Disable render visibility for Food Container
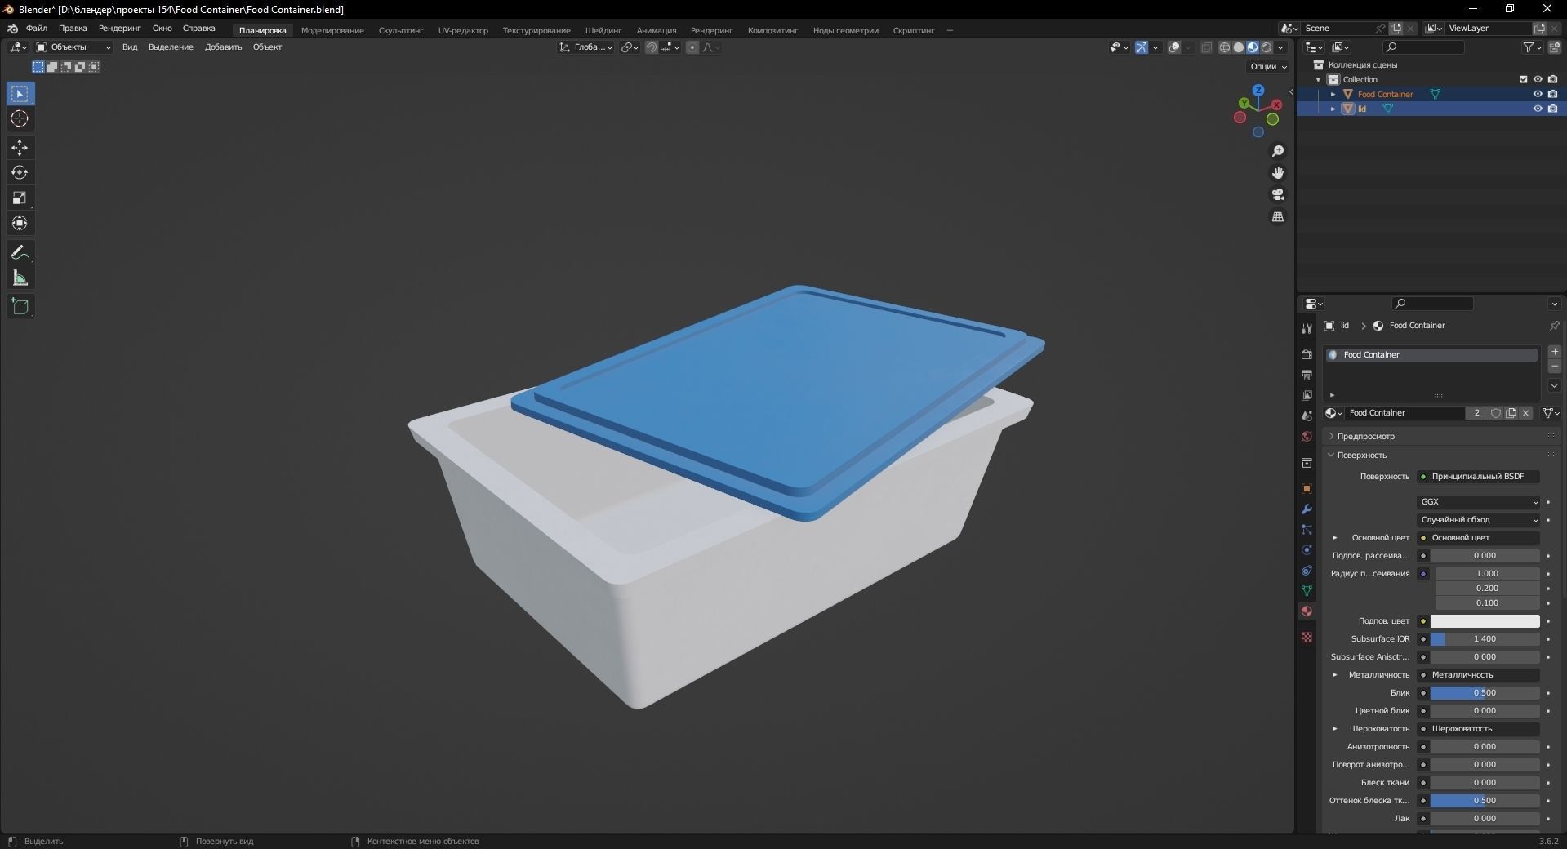This screenshot has width=1567, height=849. pos(1554,94)
